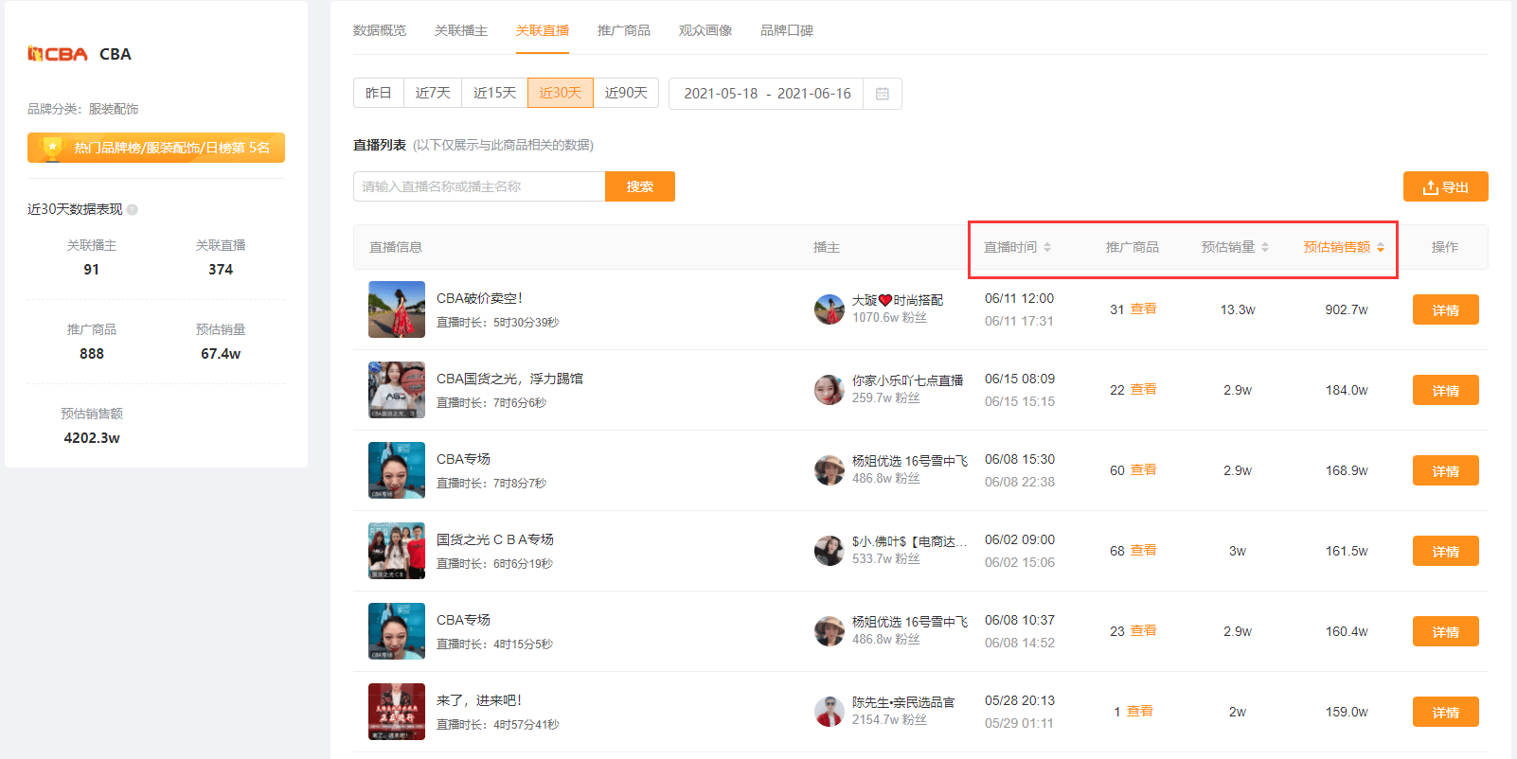This screenshot has width=1517, height=759.
Task: Open 详情 for 国货之光ＣＢＡ专场
Action: coord(1446,551)
